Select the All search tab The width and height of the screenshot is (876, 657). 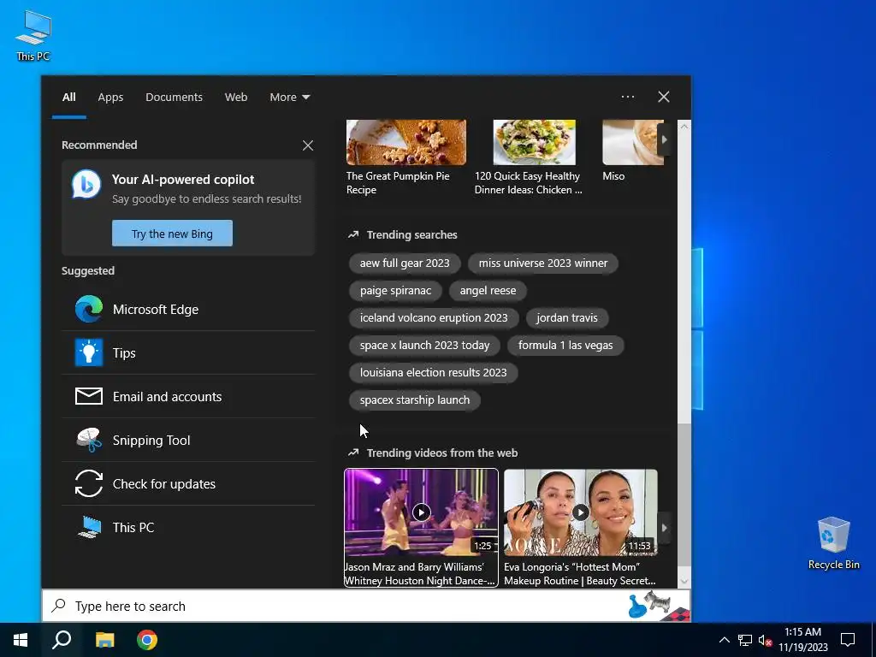(x=68, y=98)
